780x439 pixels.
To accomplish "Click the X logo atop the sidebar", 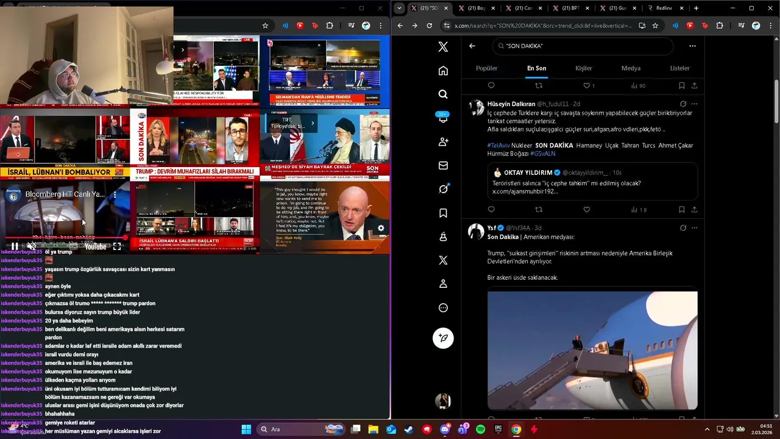I will pyautogui.click(x=443, y=46).
